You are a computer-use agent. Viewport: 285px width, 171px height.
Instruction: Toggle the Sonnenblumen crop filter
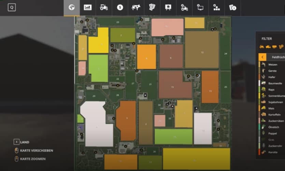pos(275,96)
